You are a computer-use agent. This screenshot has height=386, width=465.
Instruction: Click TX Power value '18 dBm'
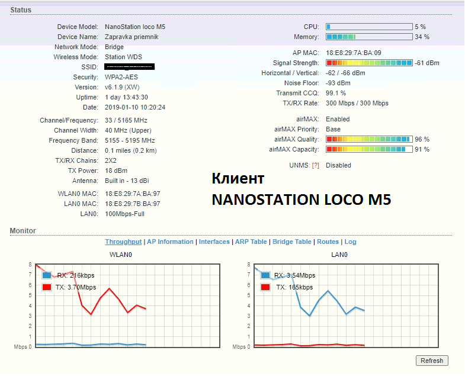(x=116, y=171)
